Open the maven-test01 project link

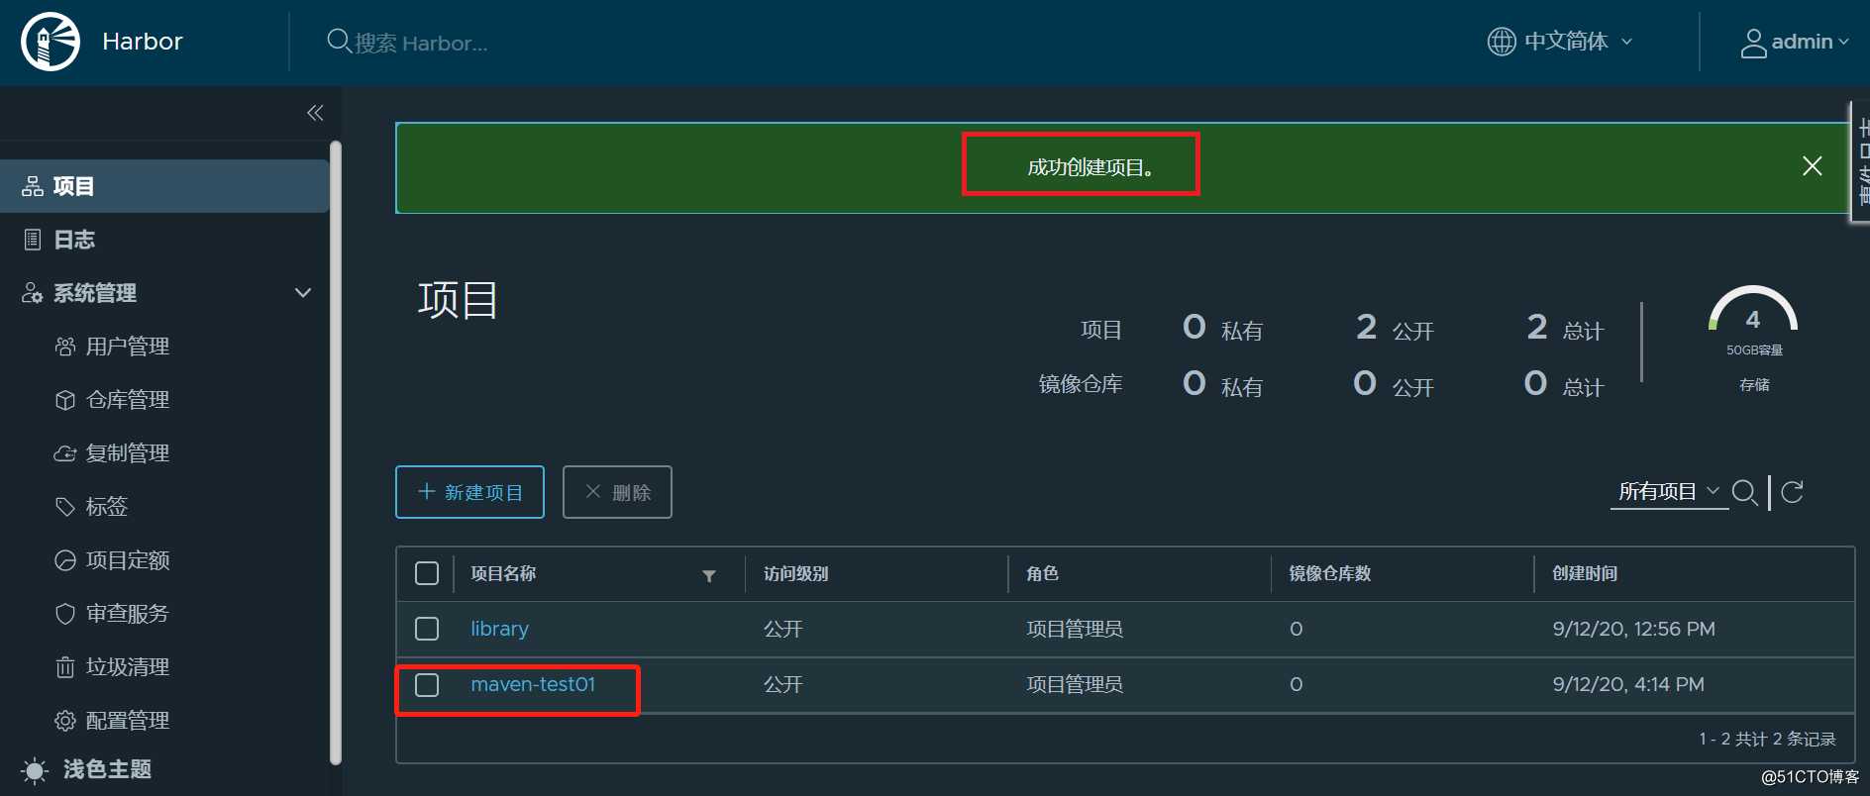click(533, 684)
